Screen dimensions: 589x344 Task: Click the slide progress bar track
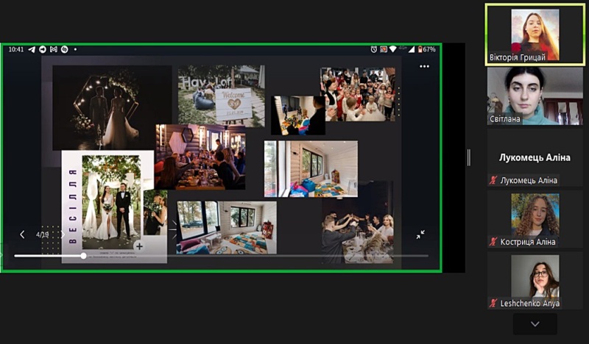tap(222, 256)
